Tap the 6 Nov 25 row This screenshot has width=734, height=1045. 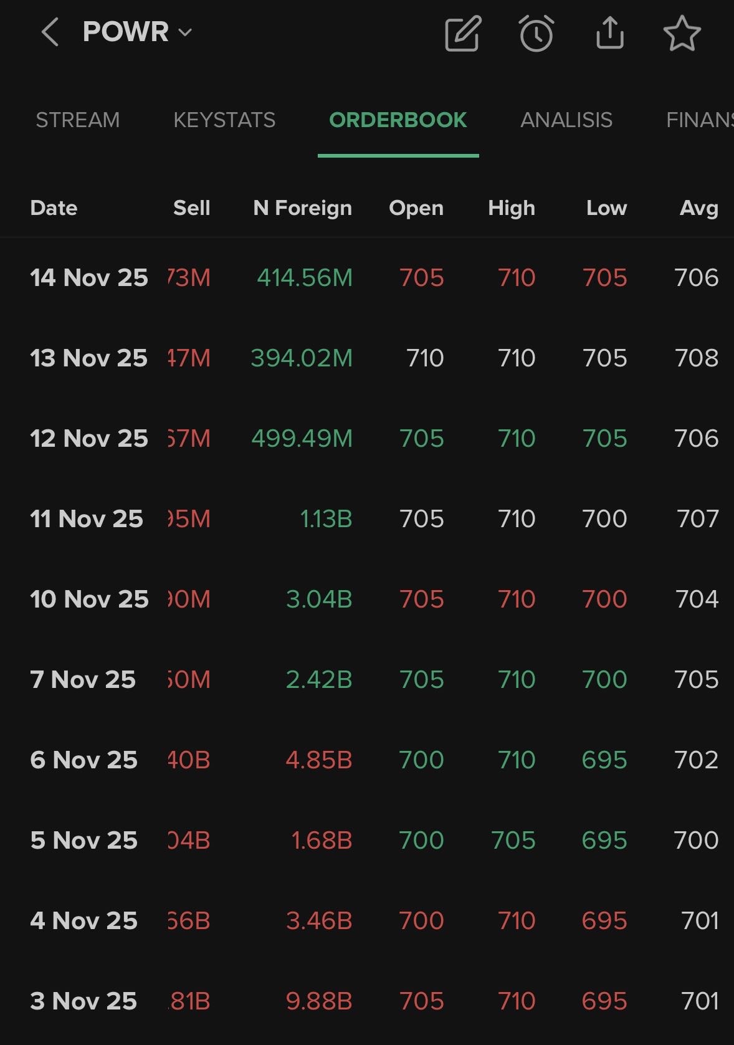(83, 760)
